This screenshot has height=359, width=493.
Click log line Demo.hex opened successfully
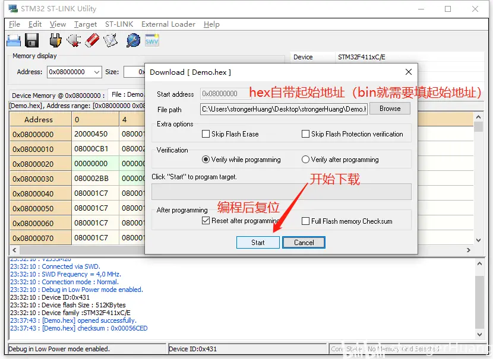73,320
